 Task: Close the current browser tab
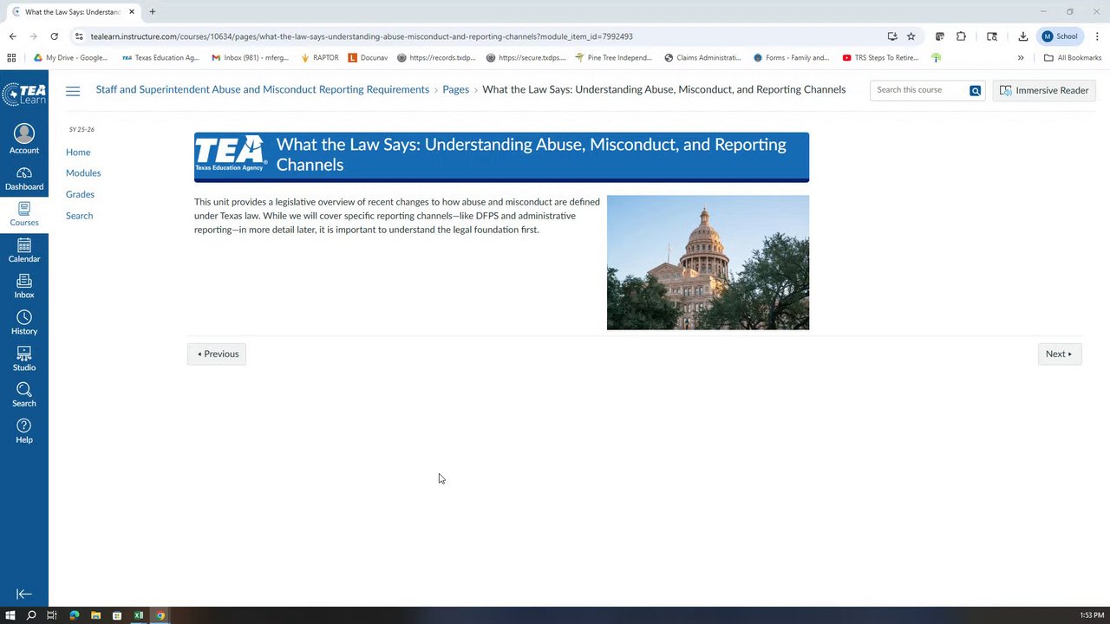(x=132, y=12)
